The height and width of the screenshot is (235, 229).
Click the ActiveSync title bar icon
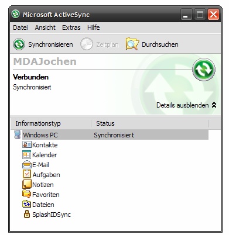[x=15, y=14]
